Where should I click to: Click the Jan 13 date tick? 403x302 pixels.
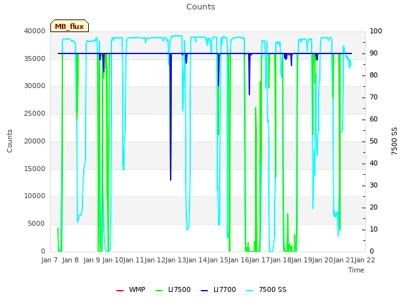coord(176,260)
